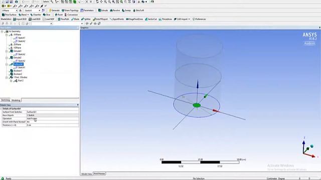Screen dimensions: 321x180
Task: Click the Thickness value field
Action: click(52, 125)
